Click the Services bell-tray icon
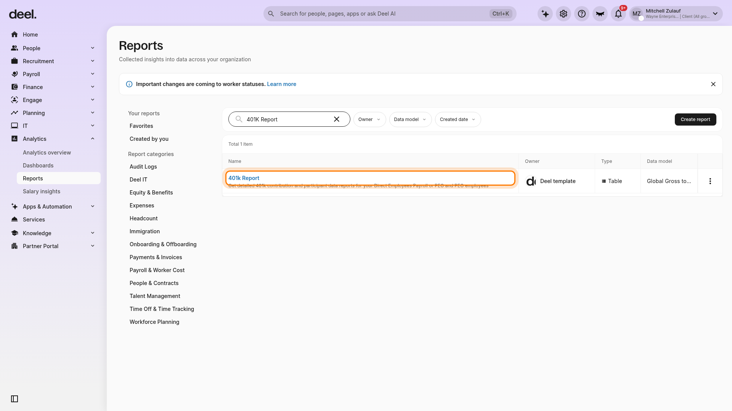Image resolution: width=732 pixels, height=411 pixels. [x=14, y=220]
